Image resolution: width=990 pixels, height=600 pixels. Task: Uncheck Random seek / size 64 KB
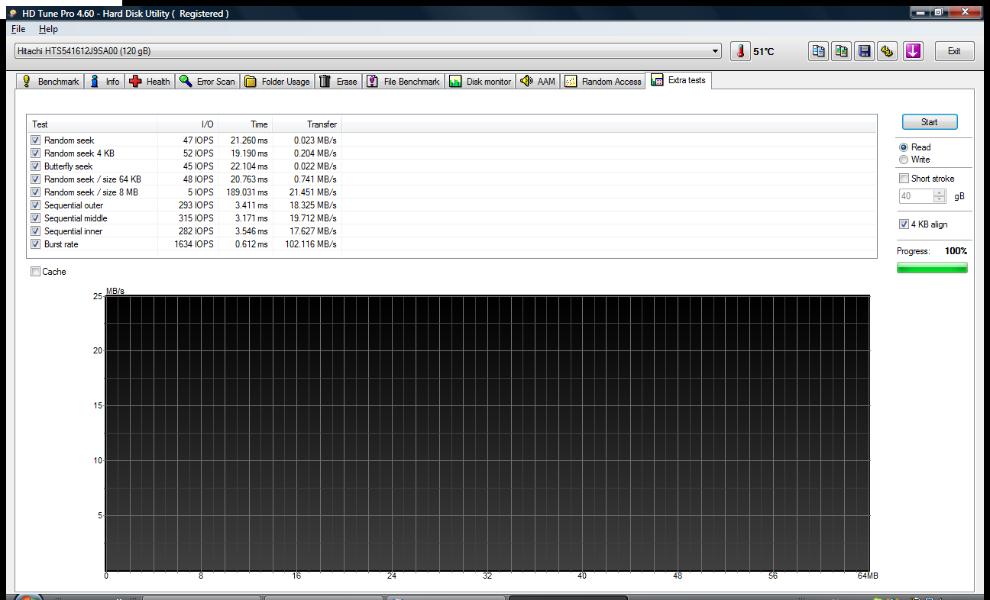35,179
